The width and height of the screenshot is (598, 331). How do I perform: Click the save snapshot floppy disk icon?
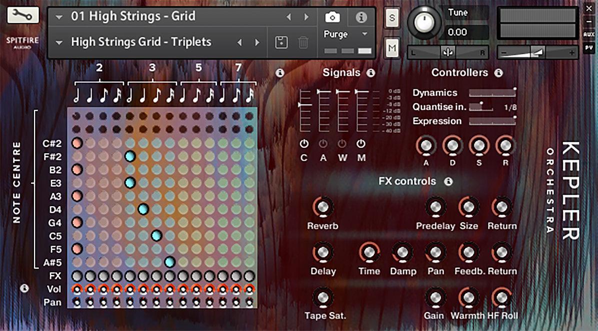point(282,42)
